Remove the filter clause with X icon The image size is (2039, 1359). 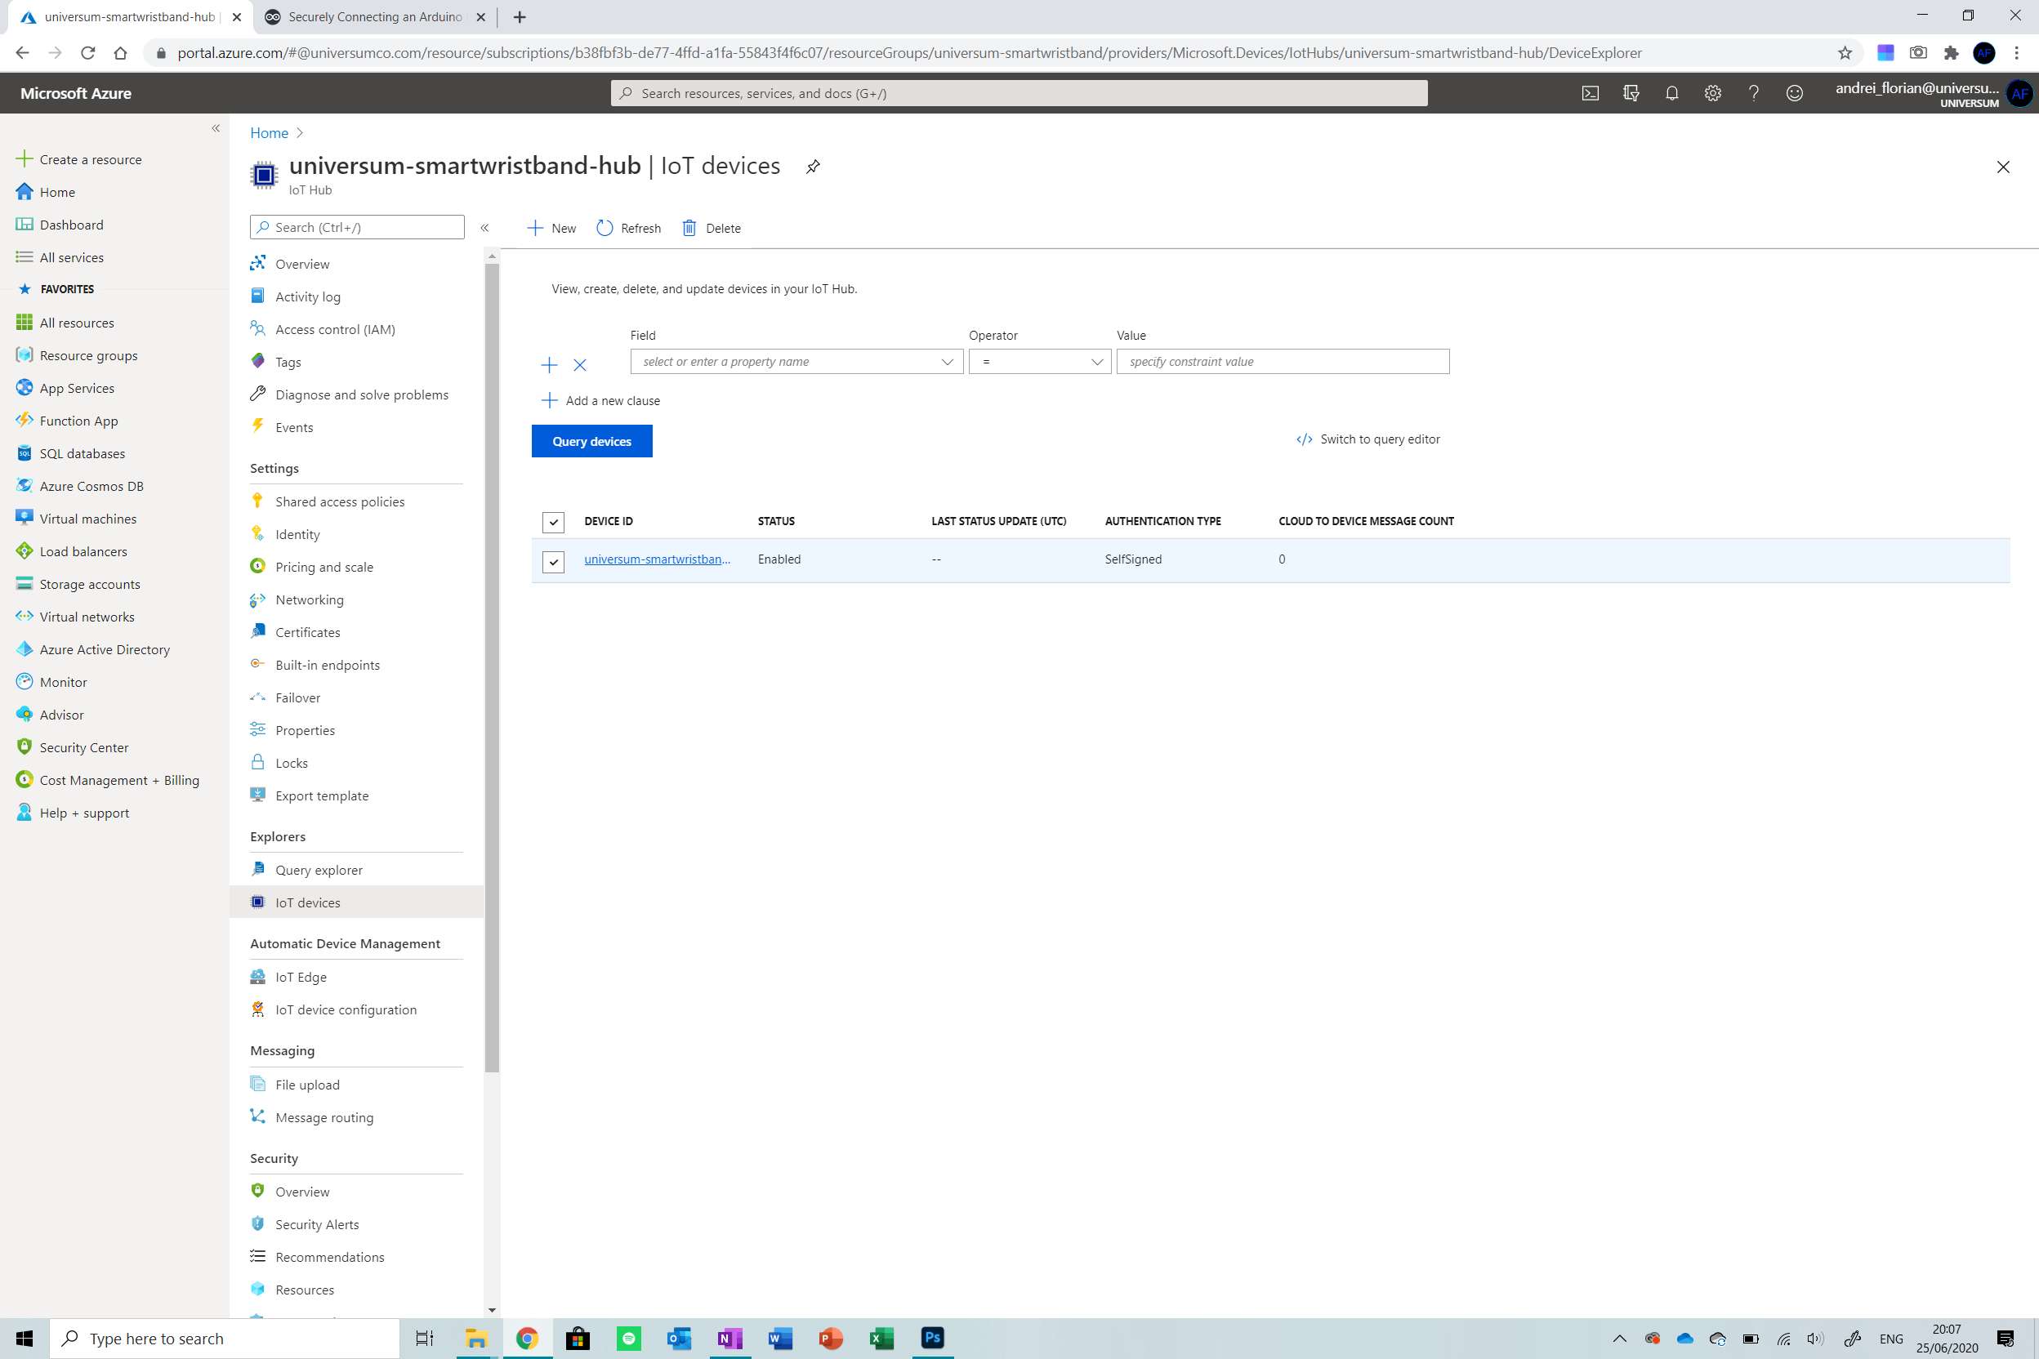[x=580, y=365]
